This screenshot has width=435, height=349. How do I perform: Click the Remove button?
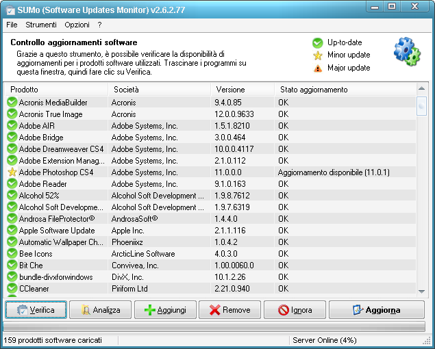point(229,310)
